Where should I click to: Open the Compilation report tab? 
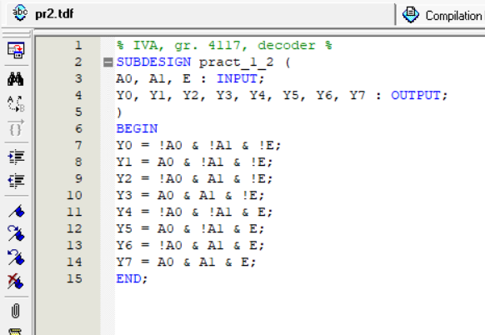(x=442, y=15)
